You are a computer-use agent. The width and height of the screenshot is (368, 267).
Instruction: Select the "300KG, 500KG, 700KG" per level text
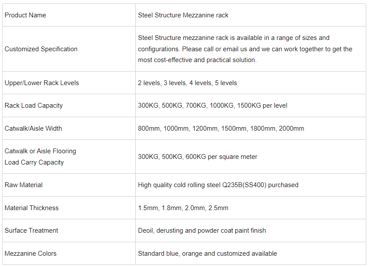pyautogui.click(x=212, y=105)
